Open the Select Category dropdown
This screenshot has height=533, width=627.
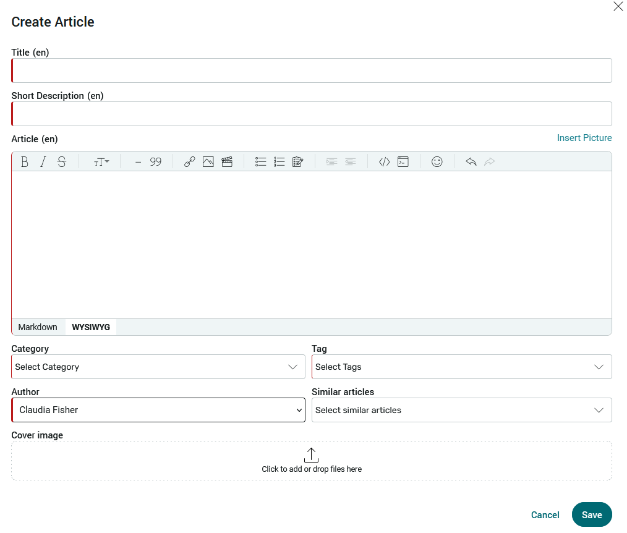[158, 367]
